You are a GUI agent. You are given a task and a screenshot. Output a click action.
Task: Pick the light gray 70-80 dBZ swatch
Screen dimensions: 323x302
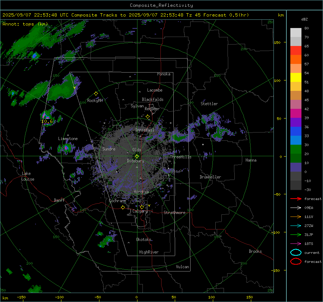296,33
